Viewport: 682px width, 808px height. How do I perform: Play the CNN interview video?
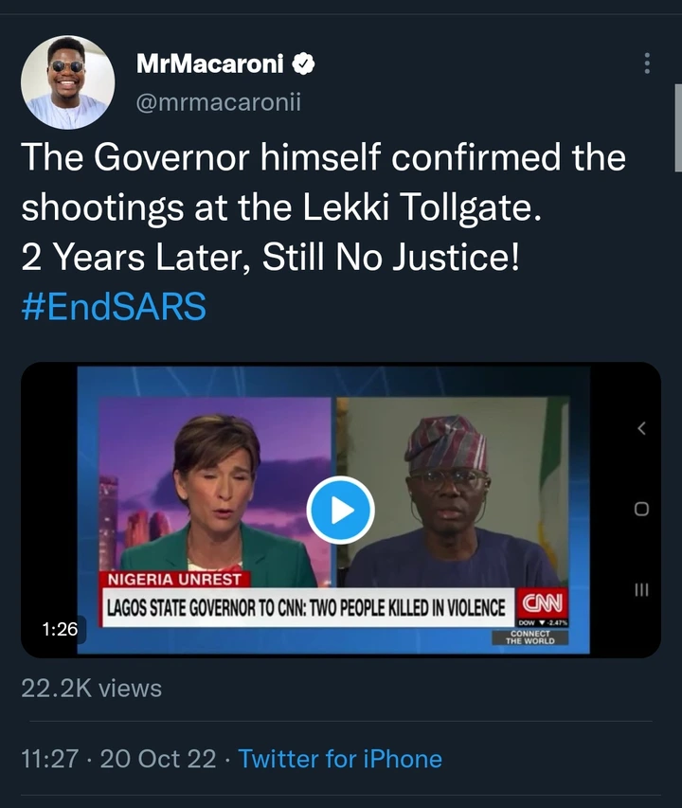341,511
